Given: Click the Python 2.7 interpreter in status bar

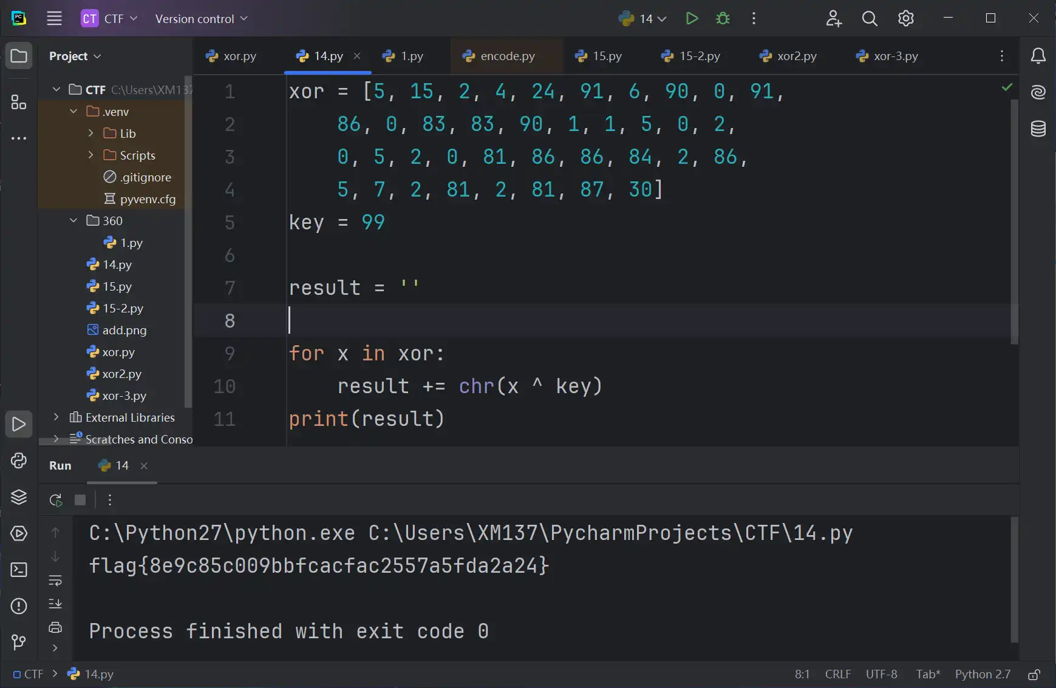Looking at the screenshot, I should (x=982, y=675).
